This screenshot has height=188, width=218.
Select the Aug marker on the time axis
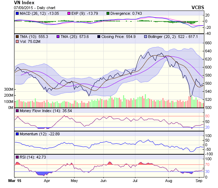pos(169,181)
